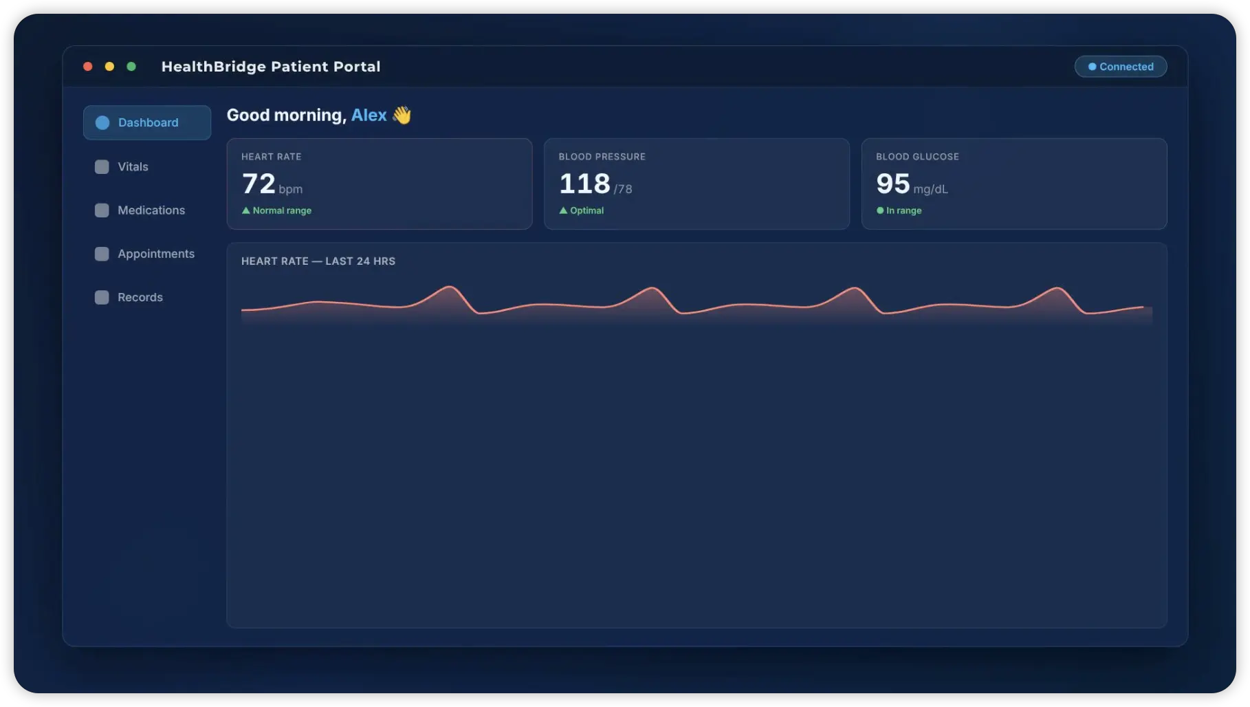The height and width of the screenshot is (707, 1250).
Task: Click the Records sidebar square icon
Action: (102, 297)
